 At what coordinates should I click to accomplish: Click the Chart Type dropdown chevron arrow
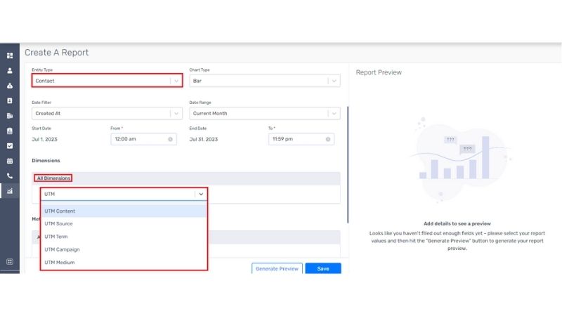pos(334,81)
